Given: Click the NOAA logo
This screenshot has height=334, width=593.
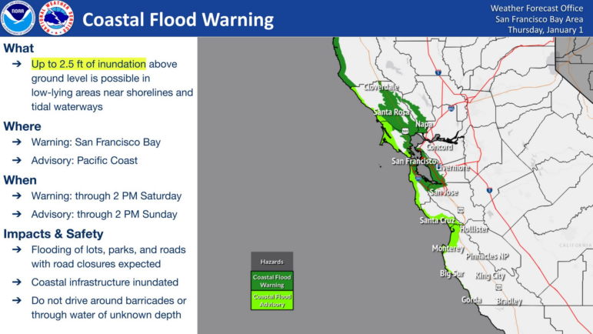Looking at the screenshot, I should coord(17,18).
